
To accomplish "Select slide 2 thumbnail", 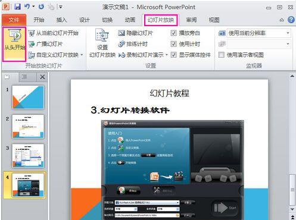I will coord(28,127).
